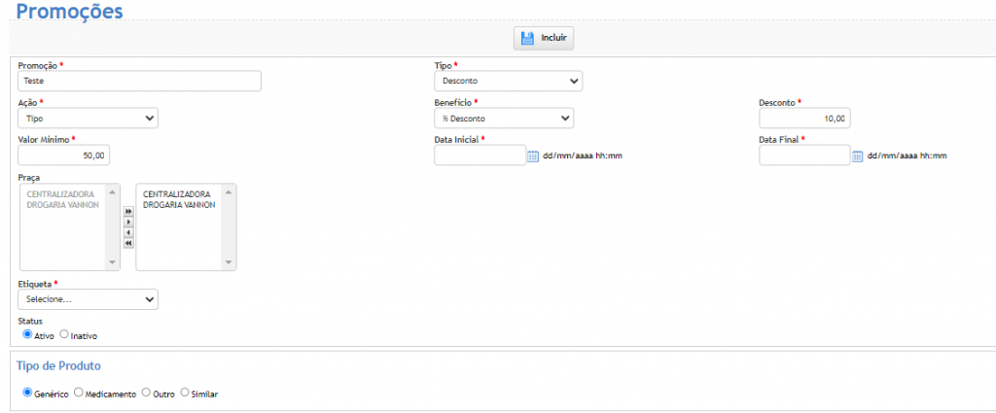Viewport: 996px width, 413px height.
Task: Select the Ativo status radio button
Action: [x=27, y=334]
